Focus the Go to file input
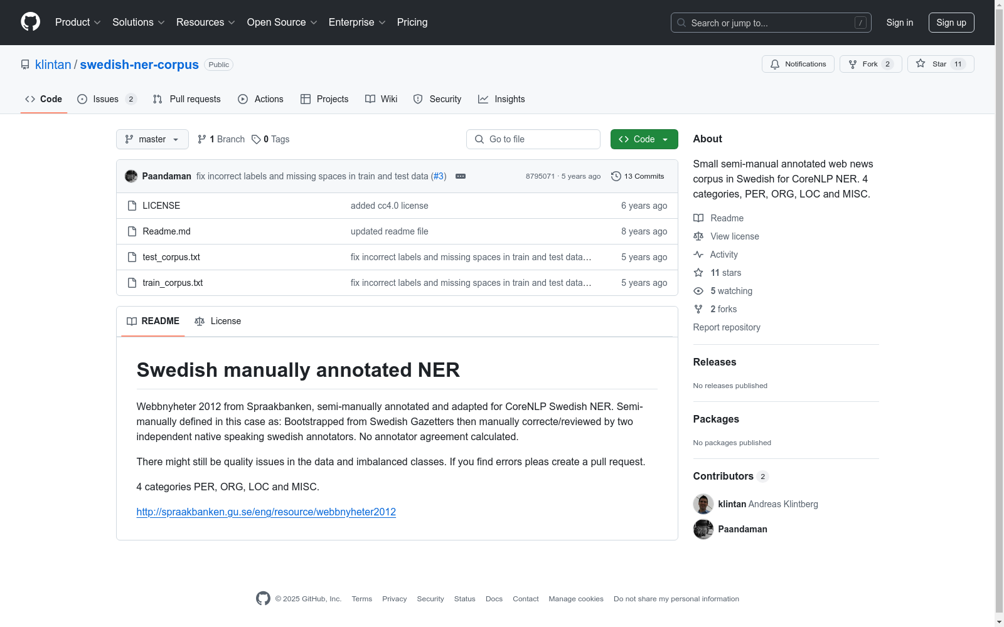The height and width of the screenshot is (627, 1004). coord(533,139)
